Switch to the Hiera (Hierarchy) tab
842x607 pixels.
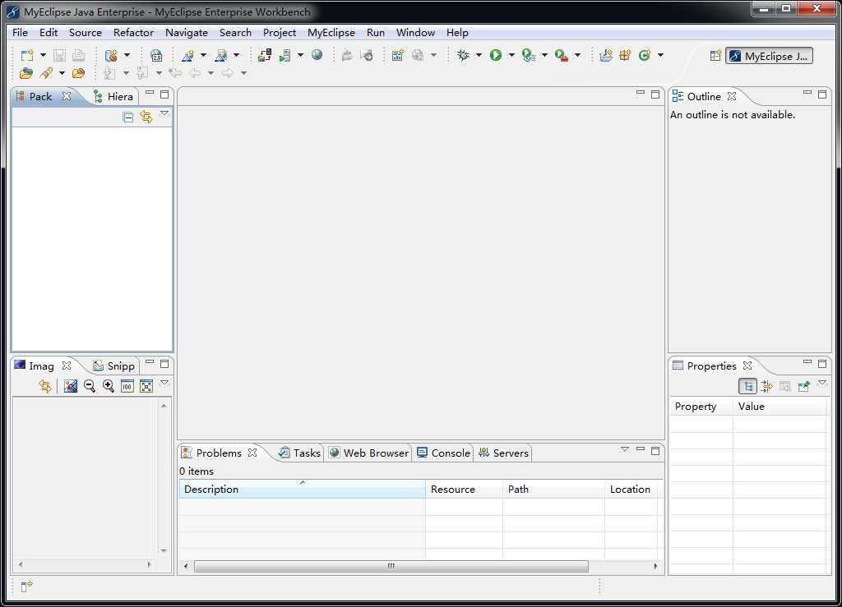[x=113, y=97]
